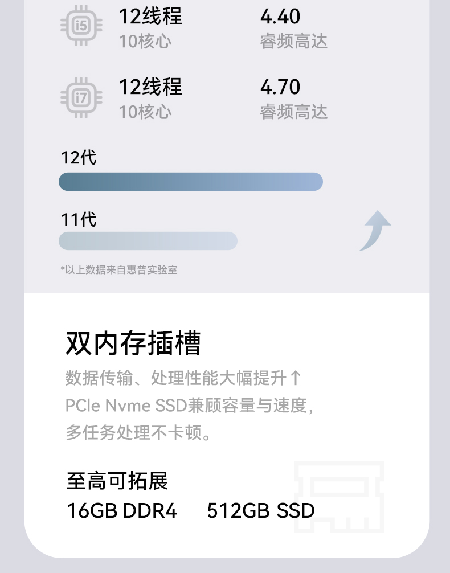
Task: Click the 4.70 turbo frequency value
Action: (280, 87)
